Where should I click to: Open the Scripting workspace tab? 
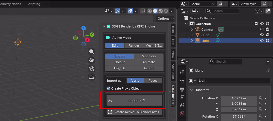coord(34,4)
